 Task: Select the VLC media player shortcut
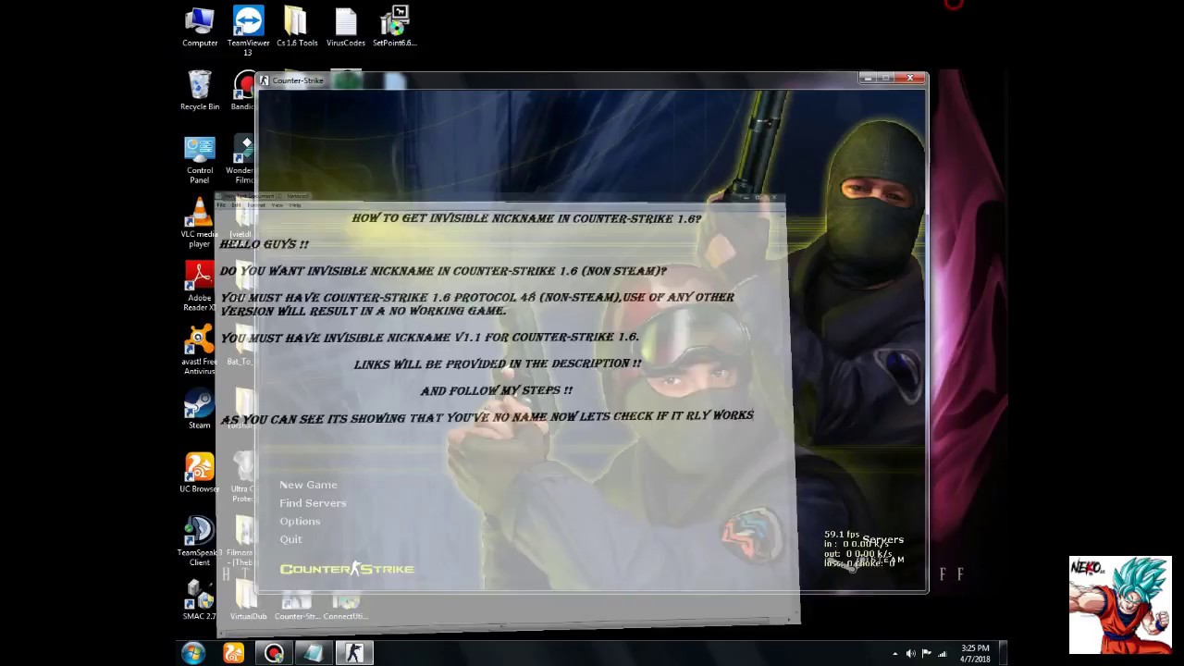pyautogui.click(x=199, y=223)
